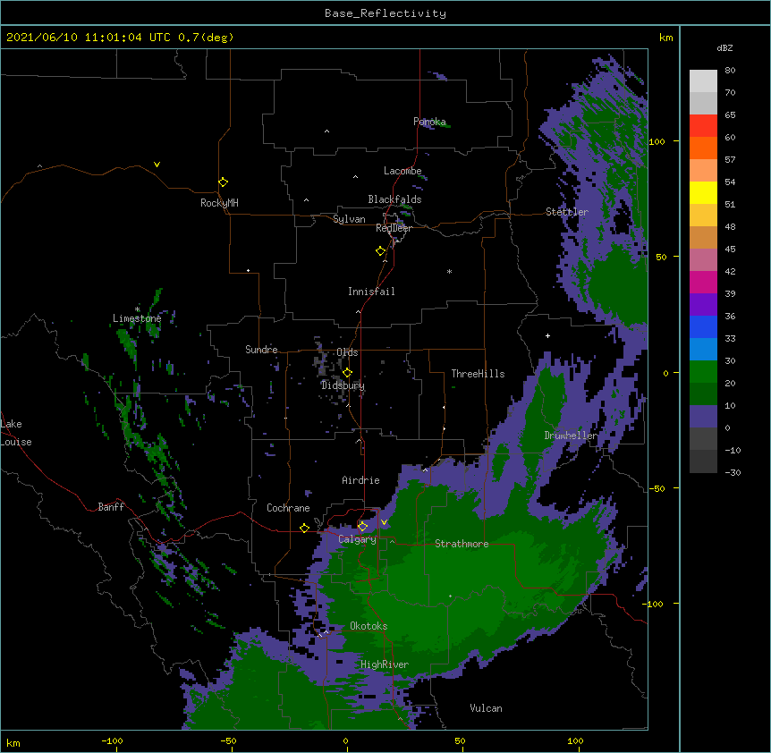771x753 pixels.
Task: Select the dark green 10-20 dBZ swatch
Action: (703, 394)
